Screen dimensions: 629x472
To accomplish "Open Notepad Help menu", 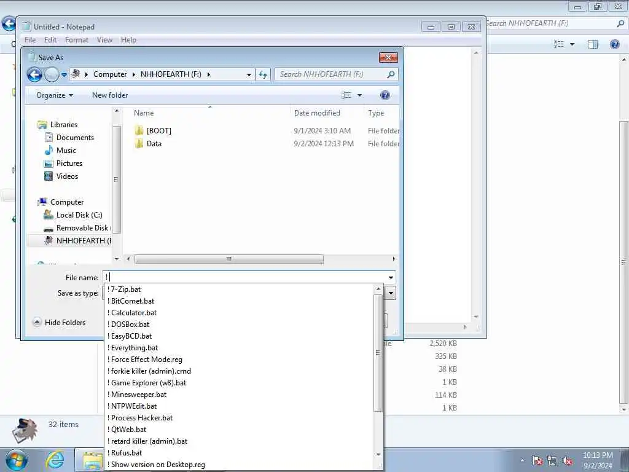I will [129, 40].
